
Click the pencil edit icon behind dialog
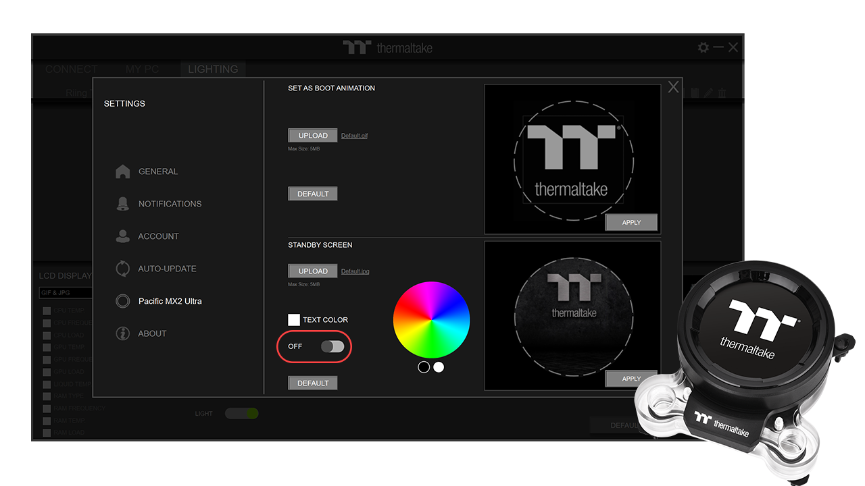708,93
